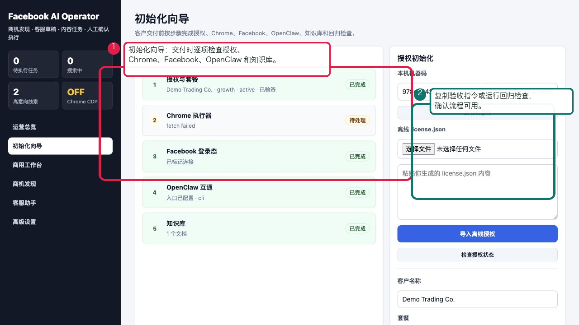This screenshot has height=325, width=579.
Task: Click the Chrome CDP OFF status card
Action: [87, 96]
